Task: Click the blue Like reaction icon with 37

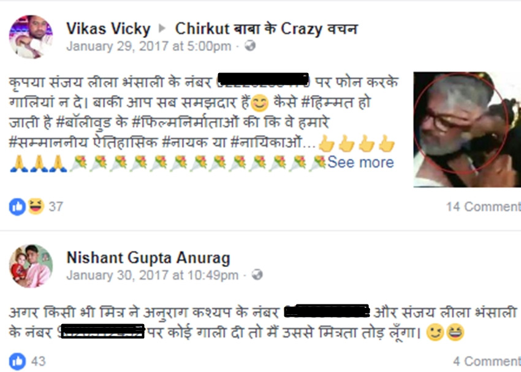Action: [17, 207]
